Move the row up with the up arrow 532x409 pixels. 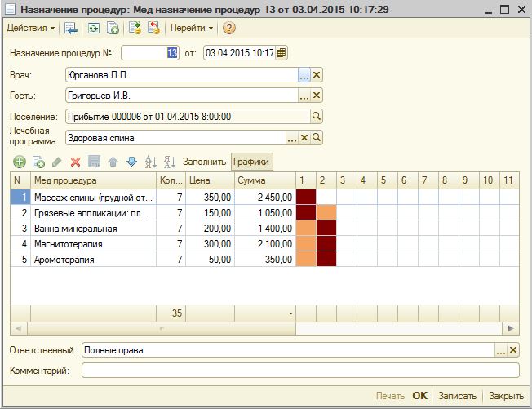click(x=113, y=162)
